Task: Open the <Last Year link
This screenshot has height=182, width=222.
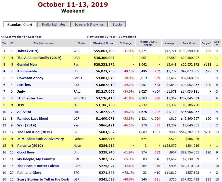Action: [34, 37]
